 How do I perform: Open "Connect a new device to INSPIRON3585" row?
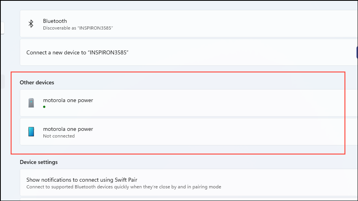[x=78, y=52]
